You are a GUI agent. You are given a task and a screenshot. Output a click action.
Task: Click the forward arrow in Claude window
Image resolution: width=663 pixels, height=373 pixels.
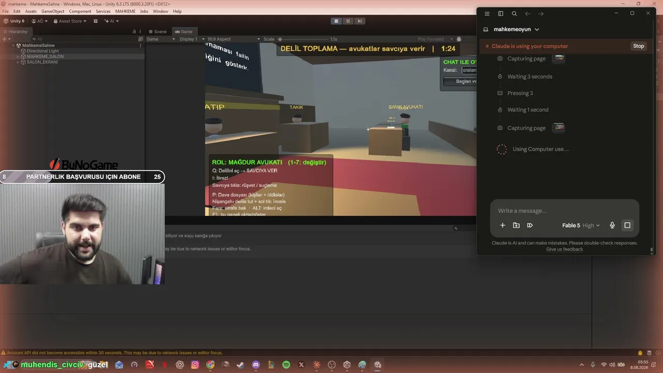click(x=541, y=13)
